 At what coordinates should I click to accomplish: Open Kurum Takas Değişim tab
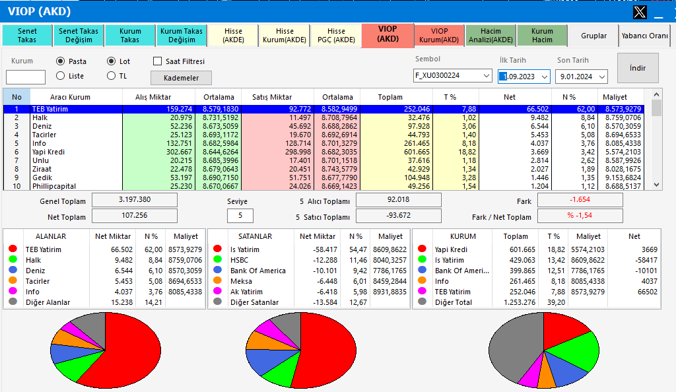click(182, 36)
